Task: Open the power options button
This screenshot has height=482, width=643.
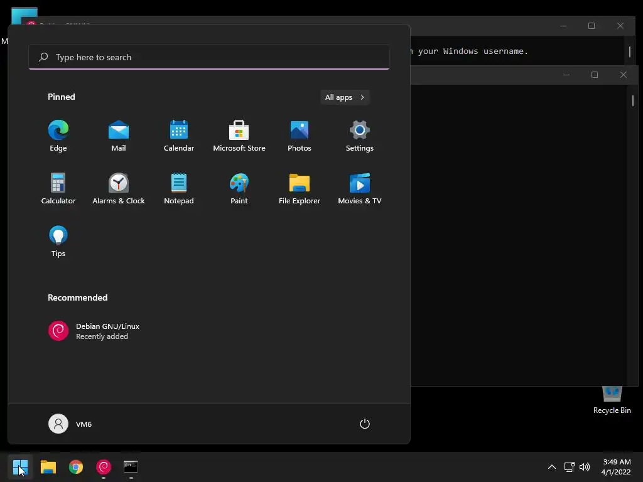Action: 365,424
